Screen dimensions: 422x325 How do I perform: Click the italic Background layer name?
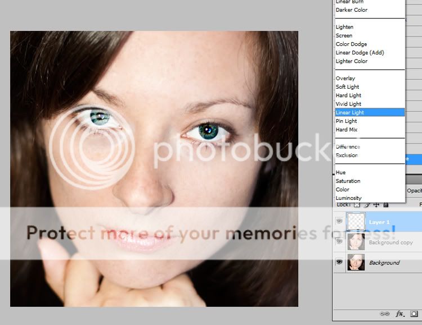[384, 263]
